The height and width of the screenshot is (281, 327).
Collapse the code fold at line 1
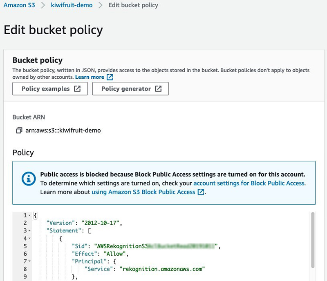pyautogui.click(x=29, y=215)
